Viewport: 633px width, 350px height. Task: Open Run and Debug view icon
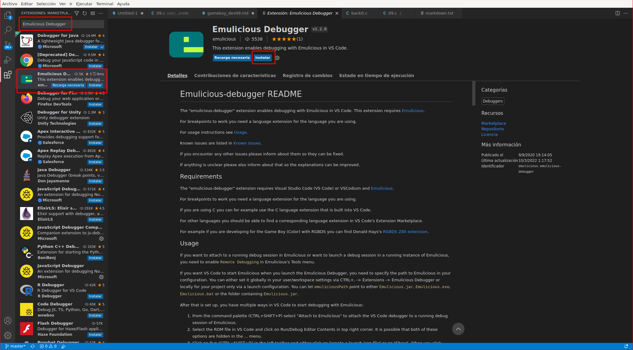coord(8,60)
